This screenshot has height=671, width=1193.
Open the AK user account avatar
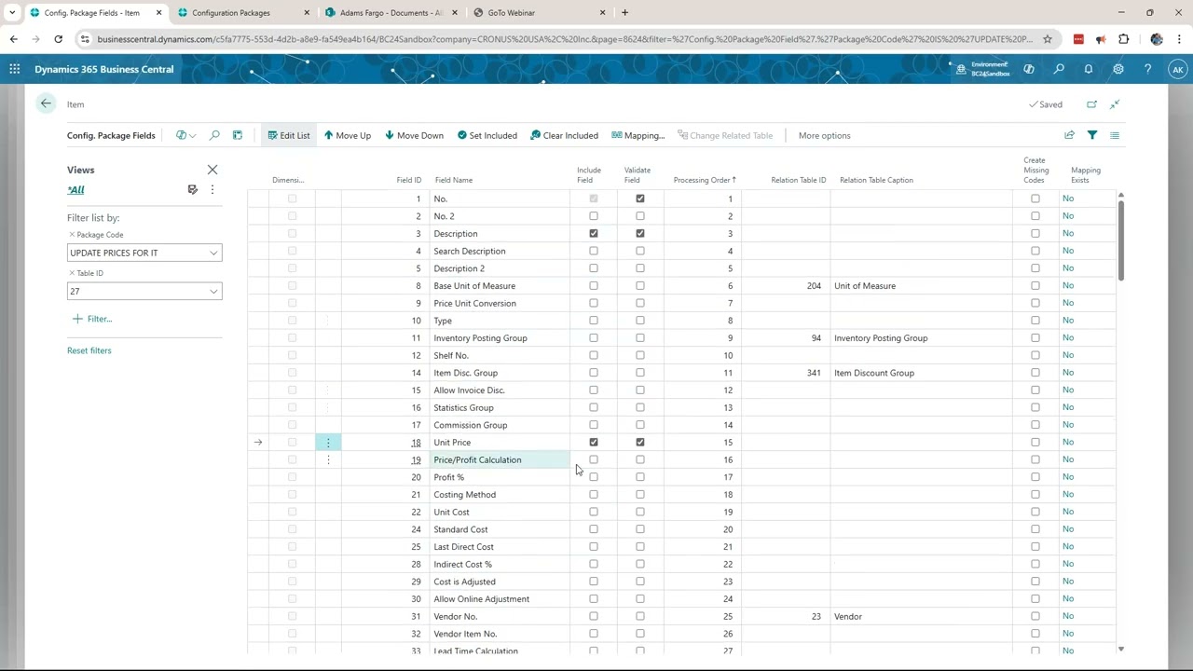tap(1178, 69)
